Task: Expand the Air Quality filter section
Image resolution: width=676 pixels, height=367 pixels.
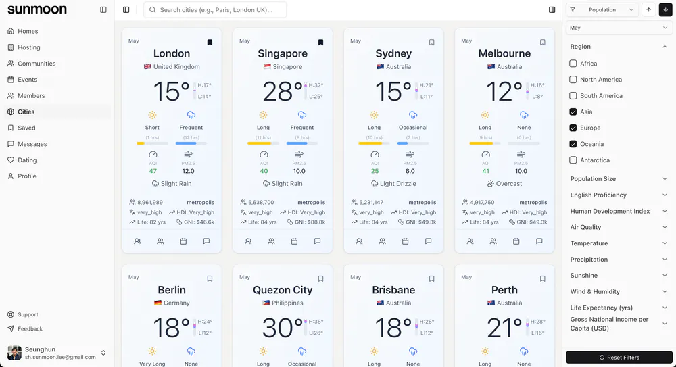Action: point(619,227)
